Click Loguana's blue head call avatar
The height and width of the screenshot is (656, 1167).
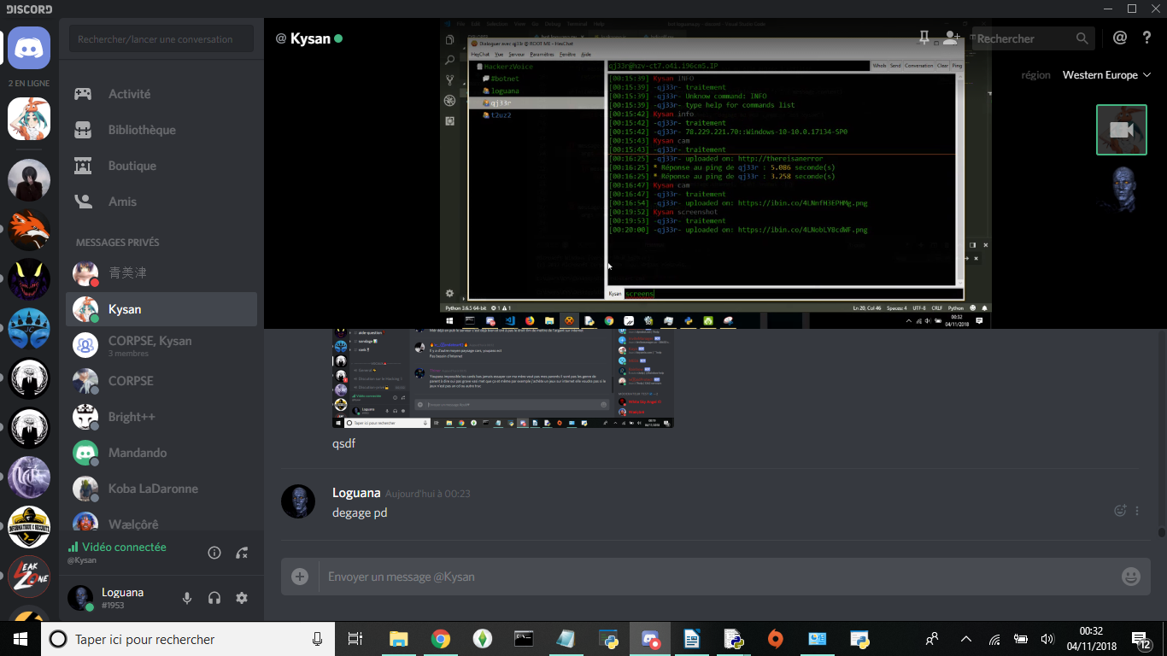(1122, 189)
